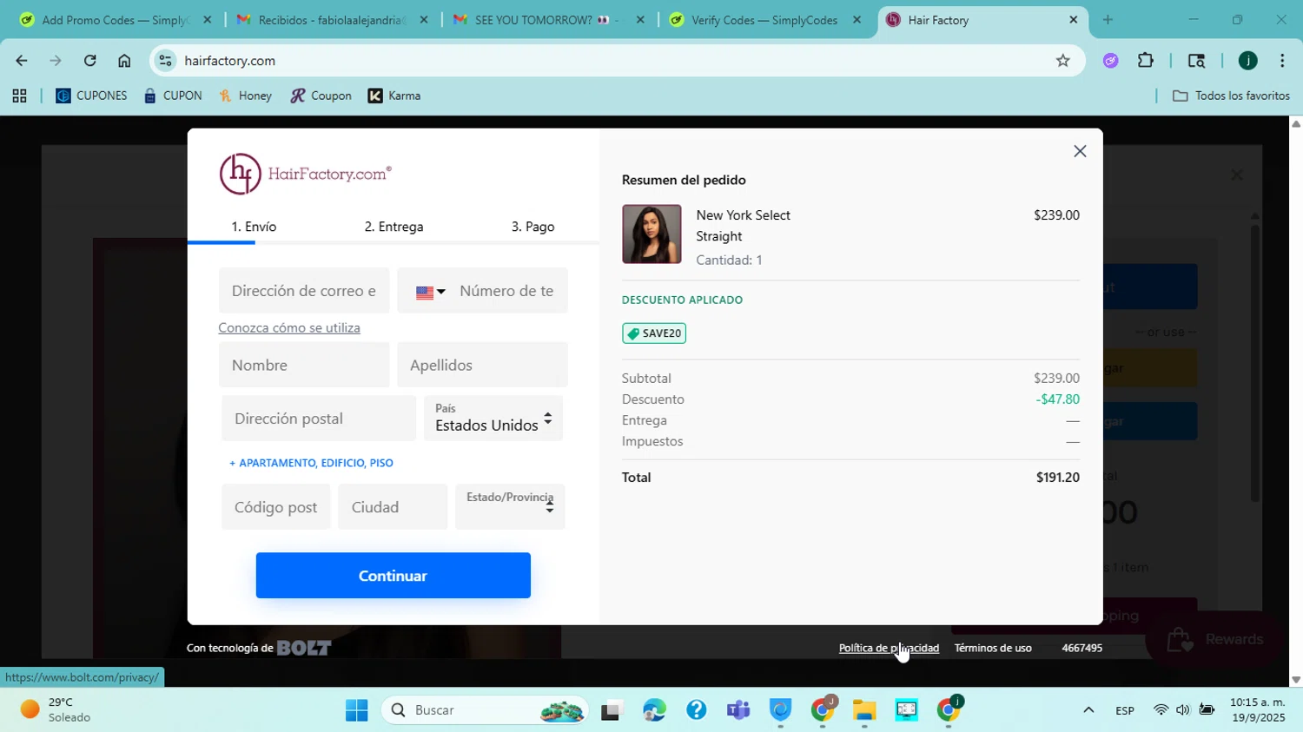
Task: Focus the Ciudad input field
Action: (393, 507)
